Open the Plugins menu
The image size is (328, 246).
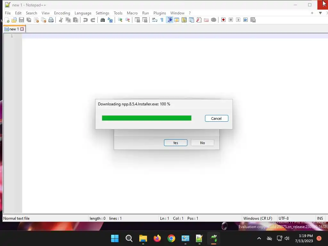pos(160,13)
